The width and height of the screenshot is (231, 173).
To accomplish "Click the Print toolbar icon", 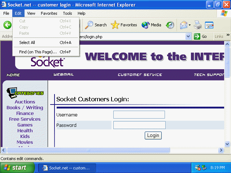I will (198, 25).
